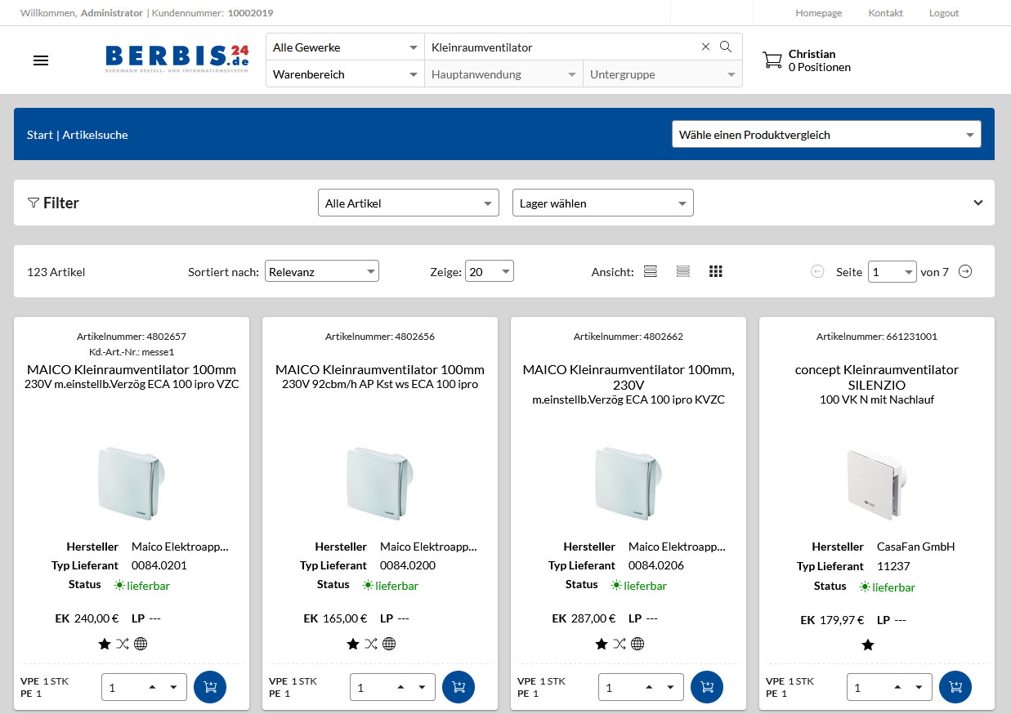Open Warenbereich dropdown

[345, 74]
